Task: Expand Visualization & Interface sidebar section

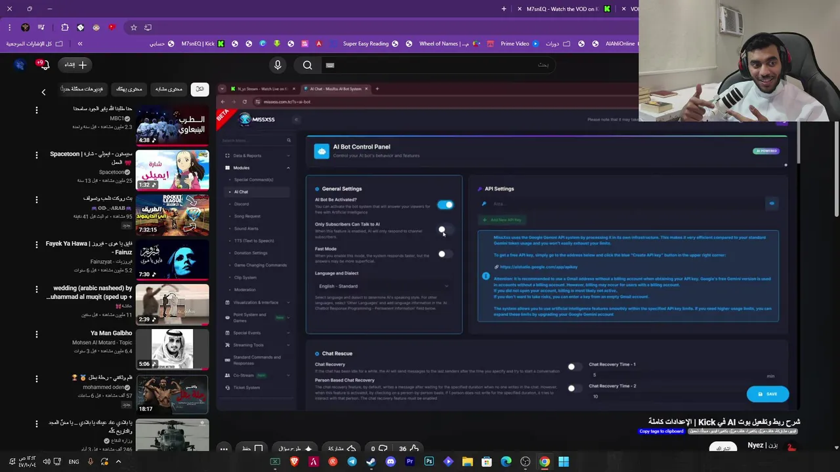Action: pyautogui.click(x=256, y=302)
